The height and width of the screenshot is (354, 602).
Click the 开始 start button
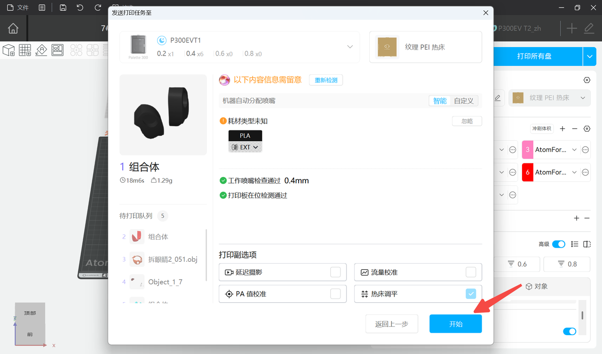(x=456, y=324)
